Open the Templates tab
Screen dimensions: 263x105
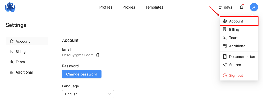154,7
